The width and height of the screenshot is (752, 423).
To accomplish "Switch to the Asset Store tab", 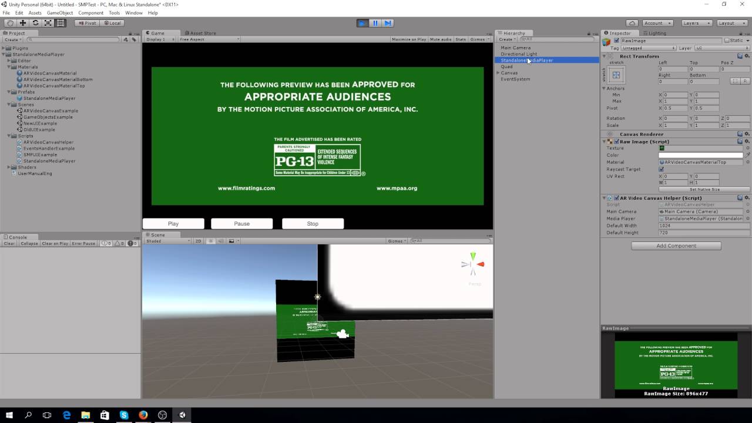I will [x=200, y=33].
